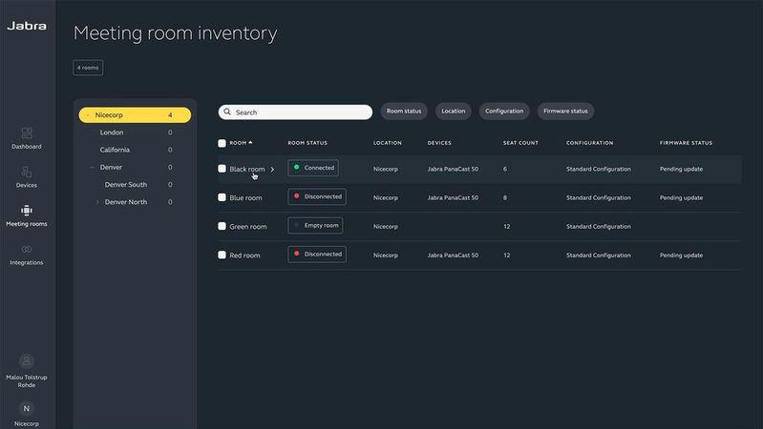Click the green Connected status dot
The height and width of the screenshot is (429, 763).
[296, 168]
